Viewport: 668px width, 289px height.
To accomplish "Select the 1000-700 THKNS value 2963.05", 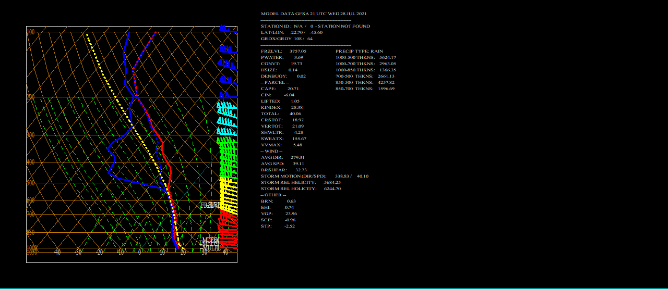I will [x=387, y=64].
